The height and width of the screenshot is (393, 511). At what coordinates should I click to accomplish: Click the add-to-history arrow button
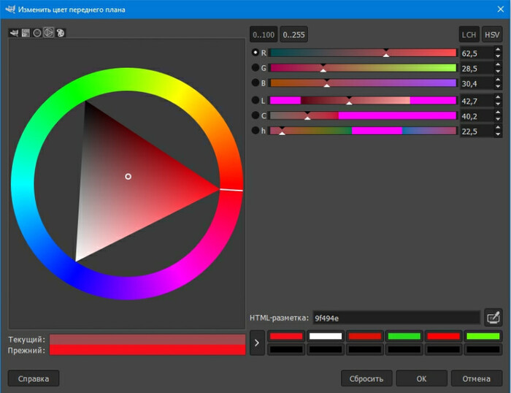257,343
